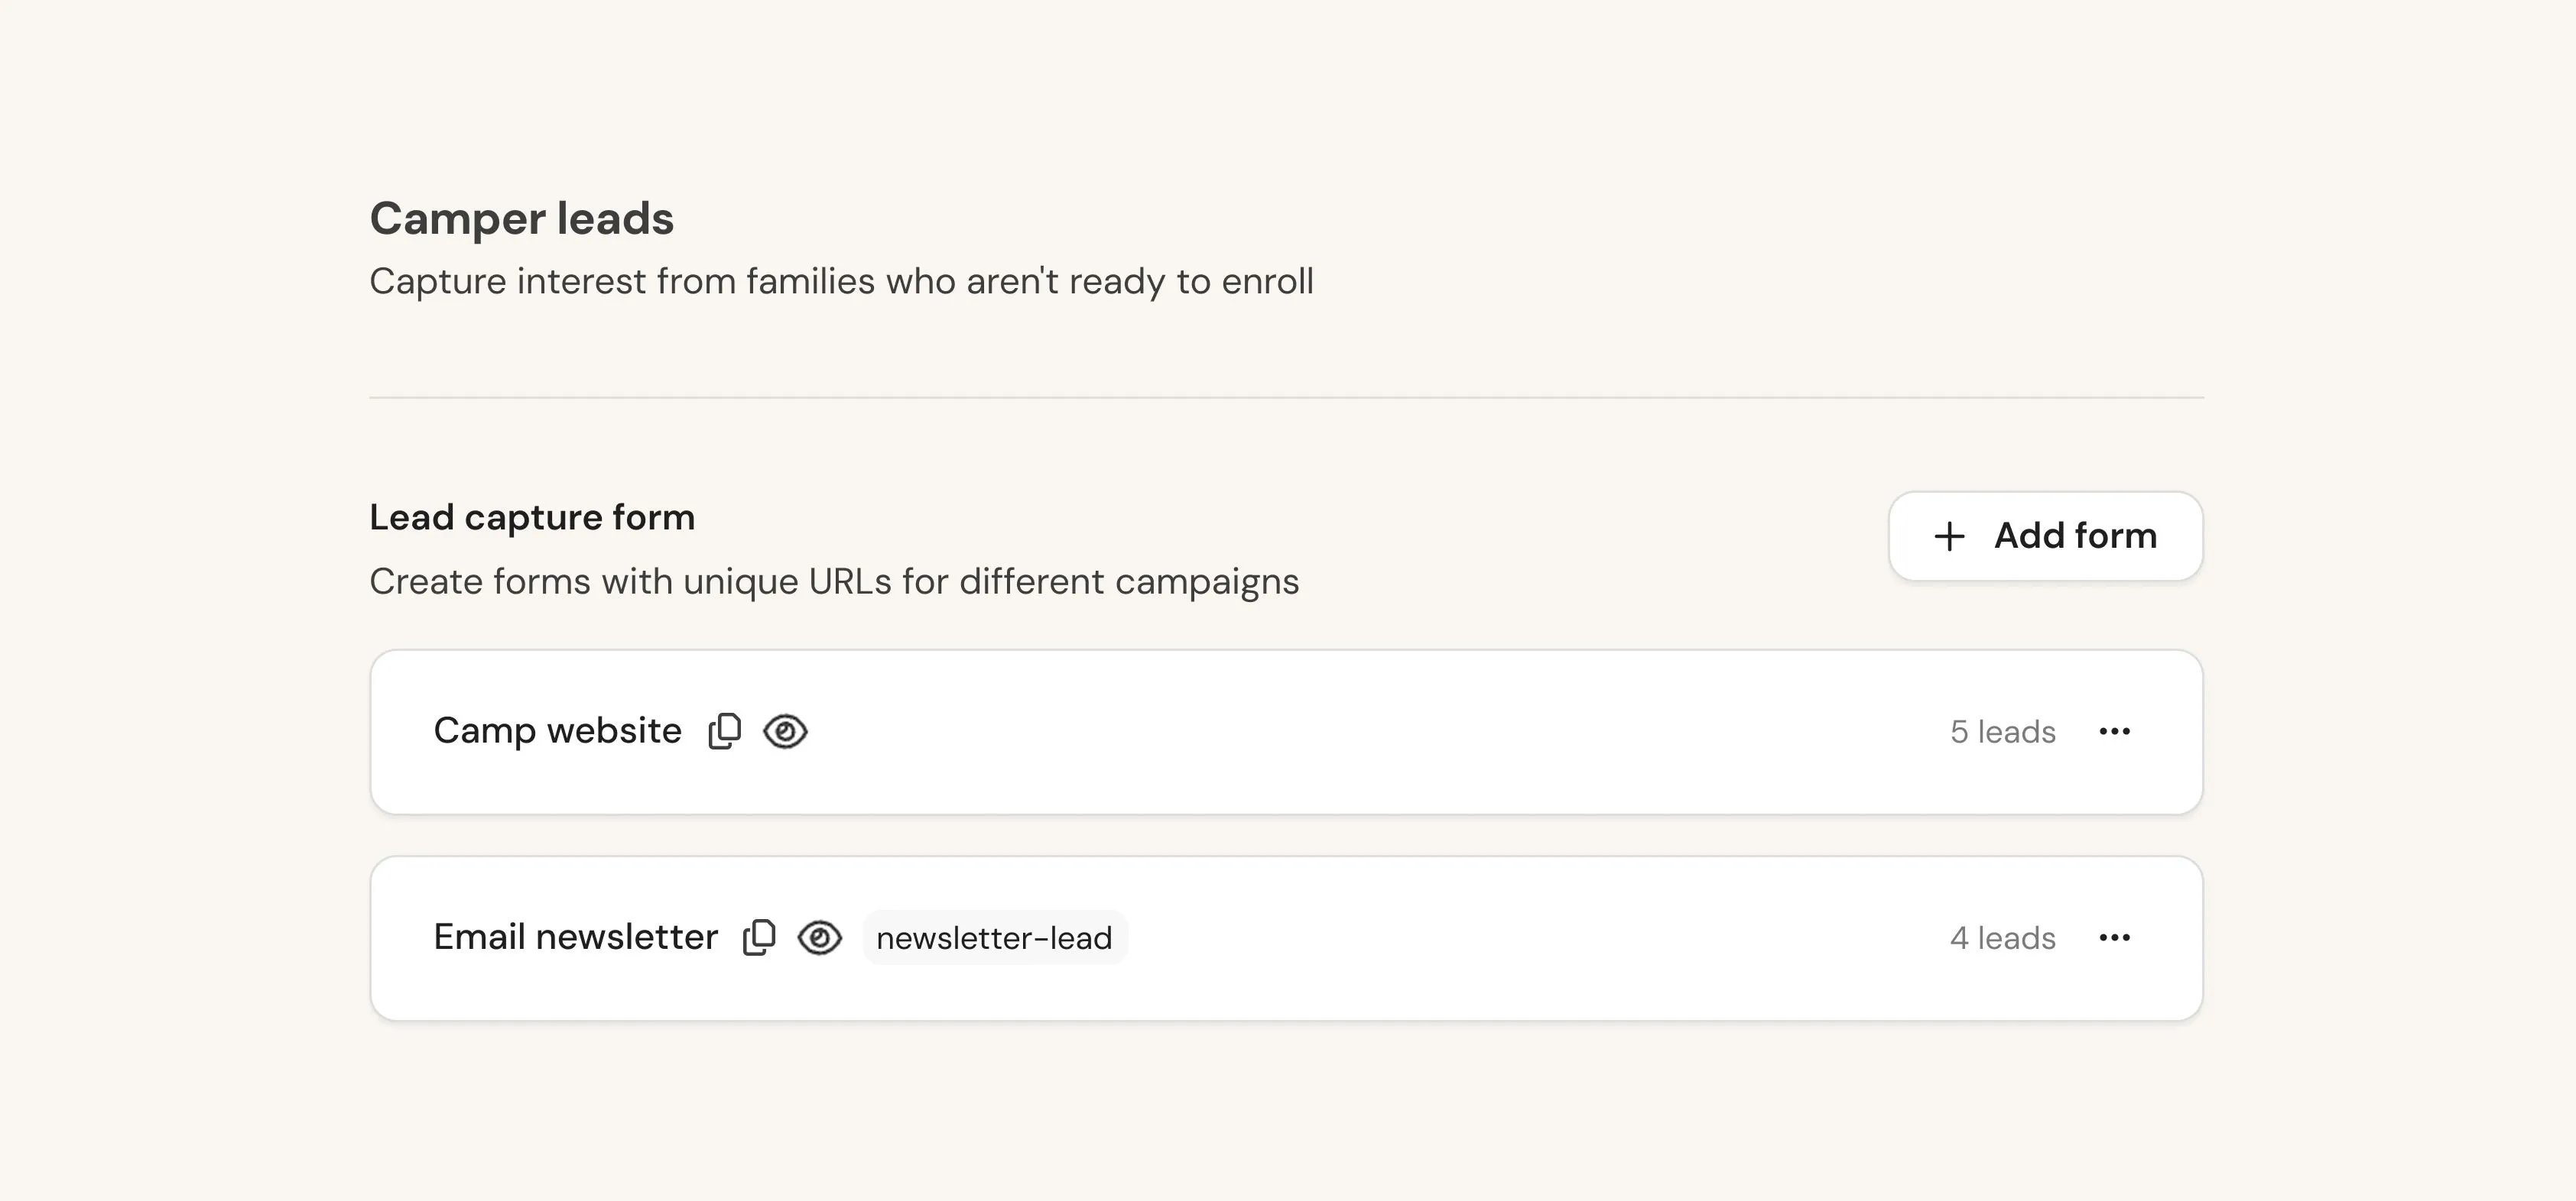This screenshot has width=2576, height=1201.
Task: Click the Add form button
Action: 2045,536
